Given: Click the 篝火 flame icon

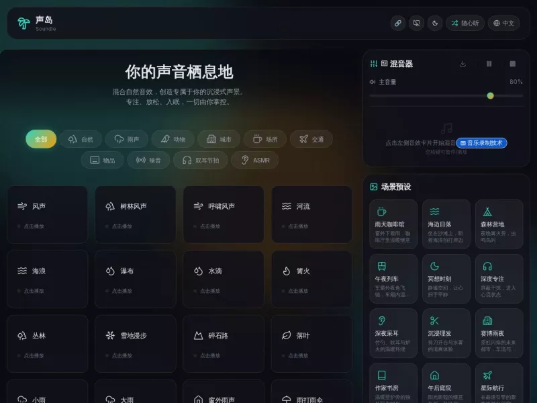Looking at the screenshot, I should coord(287,271).
